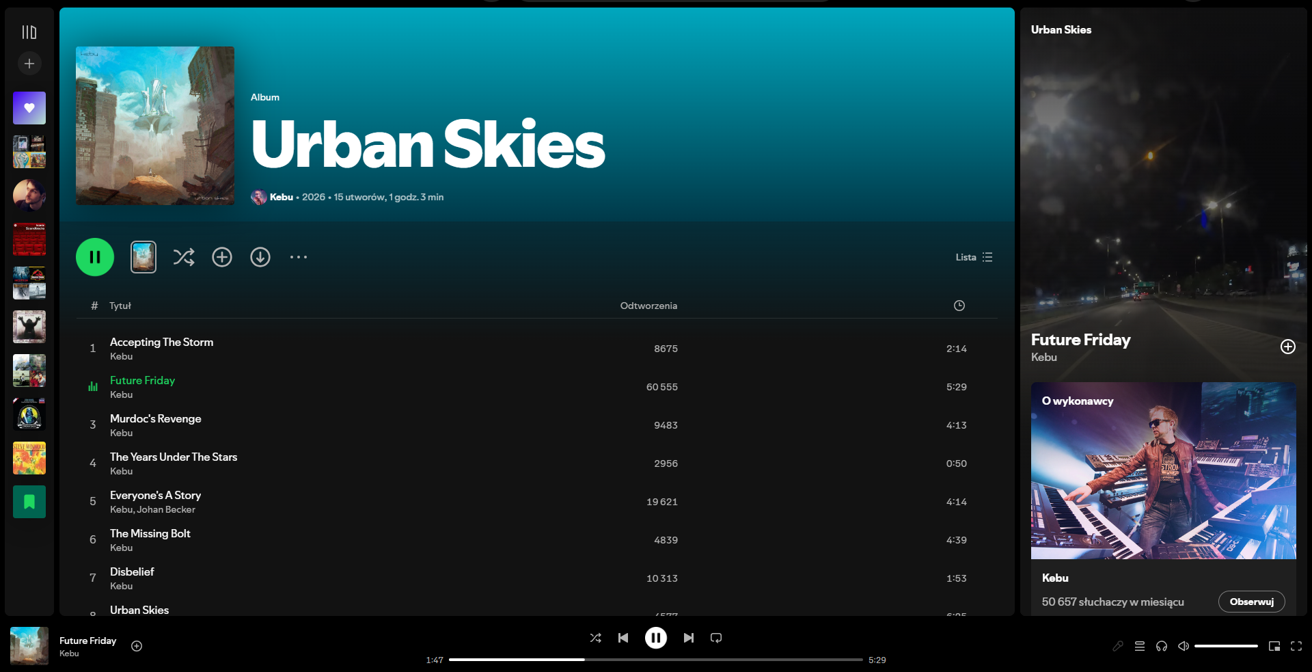Image resolution: width=1312 pixels, height=672 pixels.
Task: Toggle repeat in the player bar
Action: [x=716, y=638]
